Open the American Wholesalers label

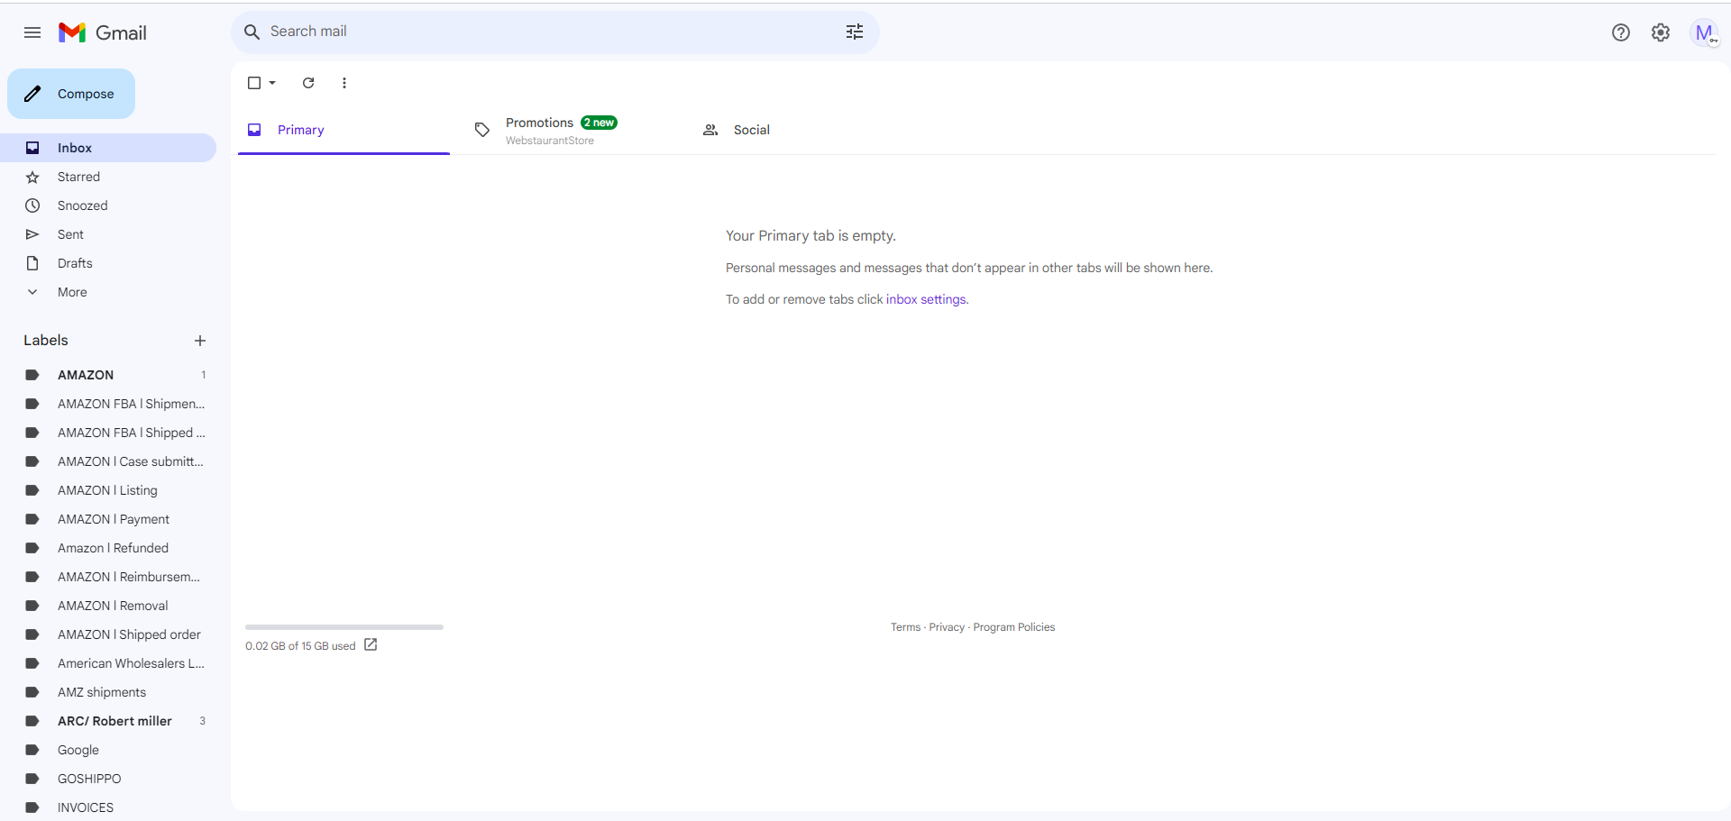point(108,663)
